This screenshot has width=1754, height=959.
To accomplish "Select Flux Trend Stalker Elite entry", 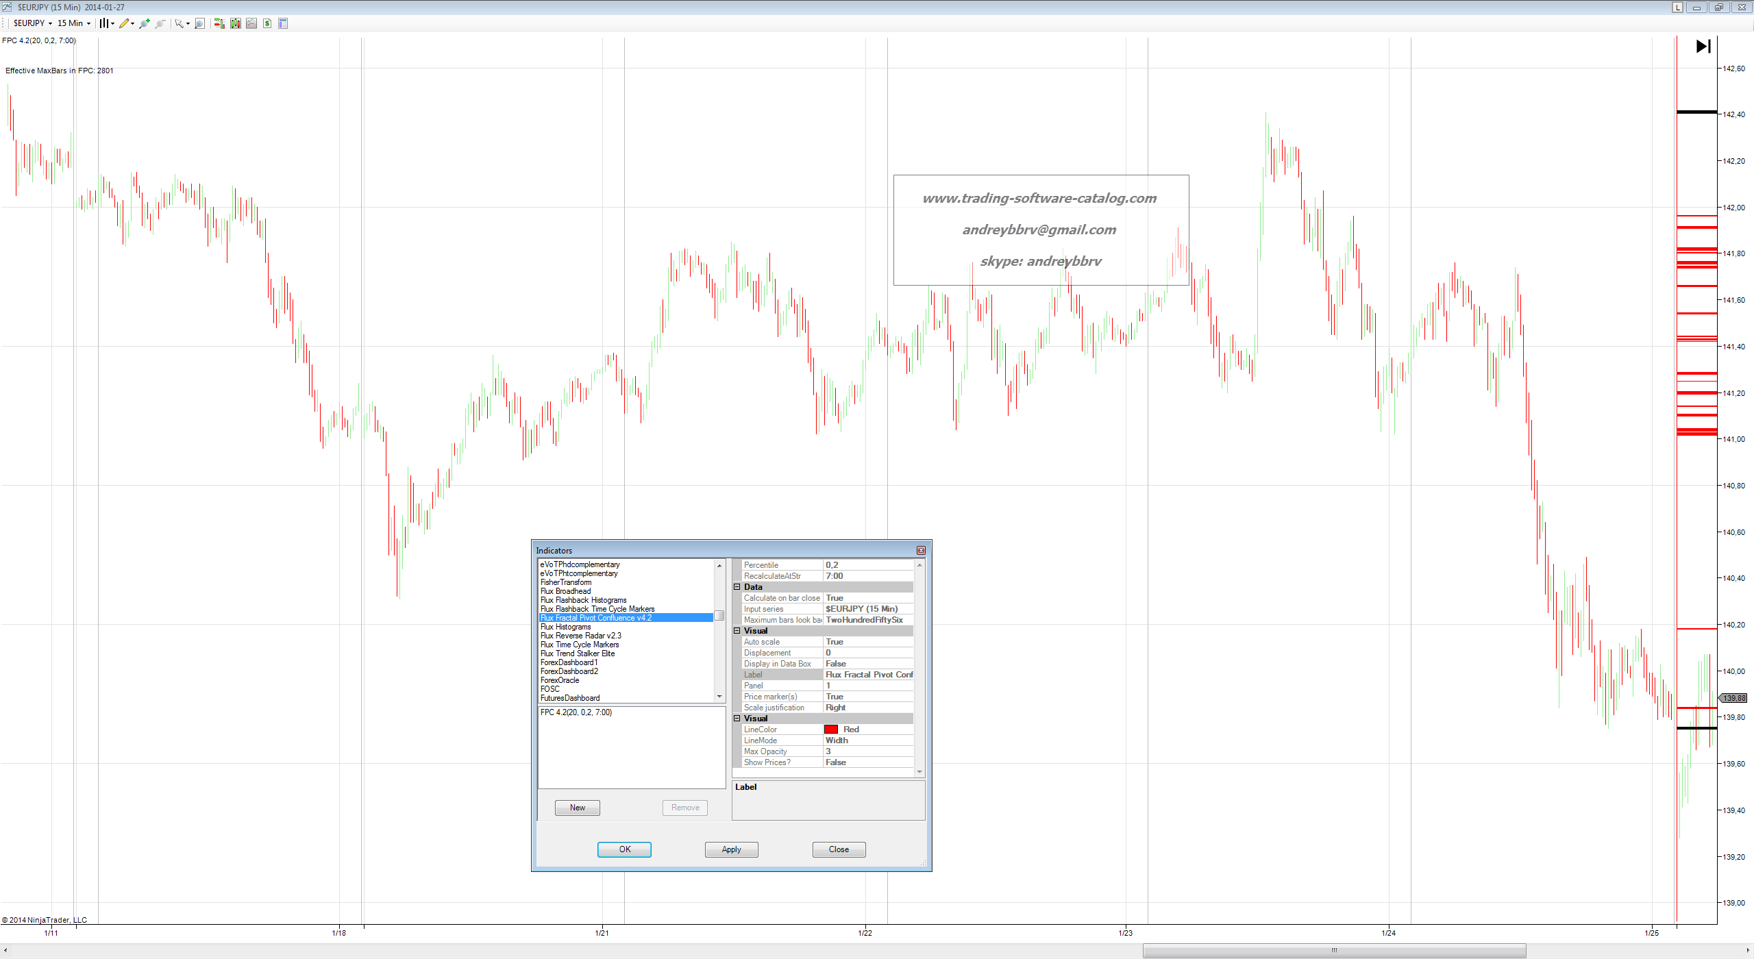I will [577, 653].
